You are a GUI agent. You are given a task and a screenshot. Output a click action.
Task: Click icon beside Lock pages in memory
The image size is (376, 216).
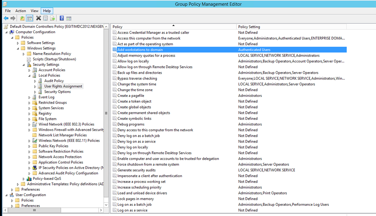115,199
